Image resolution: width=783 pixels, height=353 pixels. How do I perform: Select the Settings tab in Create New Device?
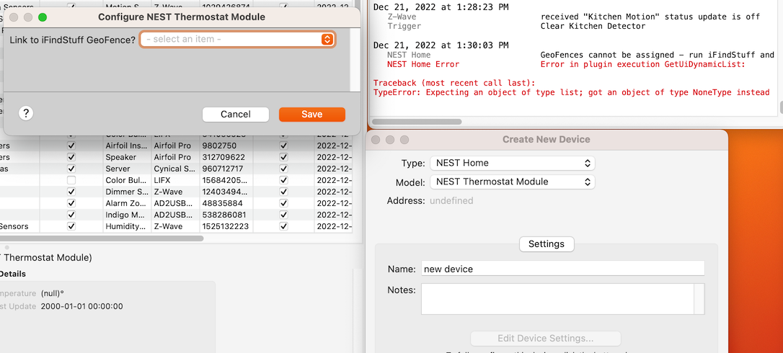pos(547,244)
